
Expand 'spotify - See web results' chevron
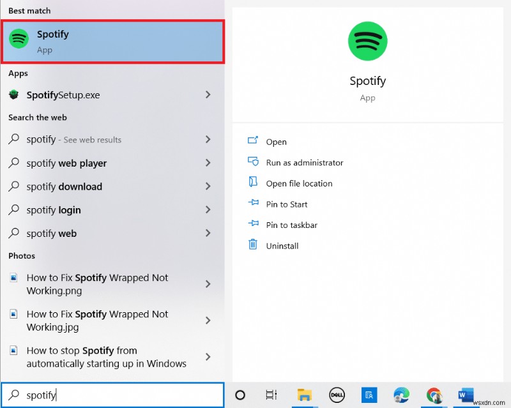pos(208,139)
